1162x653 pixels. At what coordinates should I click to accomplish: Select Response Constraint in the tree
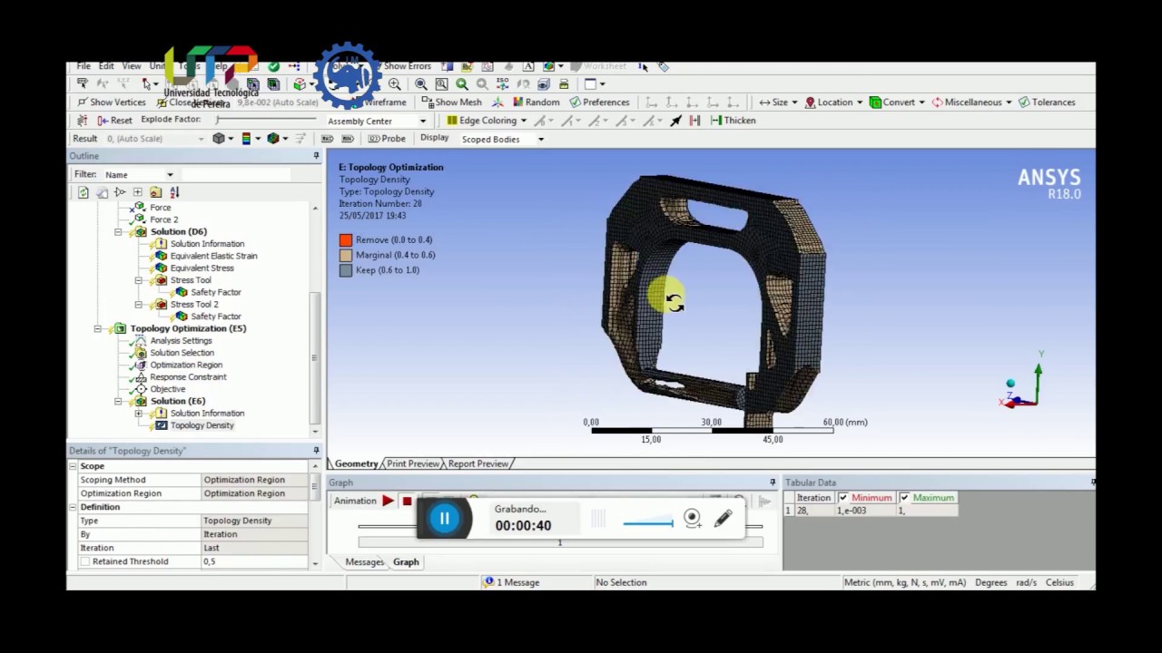[x=188, y=377]
